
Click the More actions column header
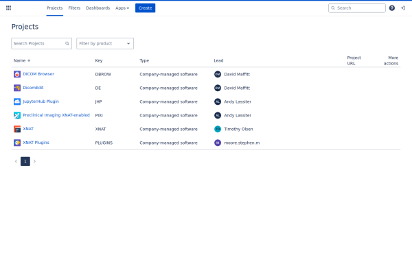pyautogui.click(x=391, y=60)
